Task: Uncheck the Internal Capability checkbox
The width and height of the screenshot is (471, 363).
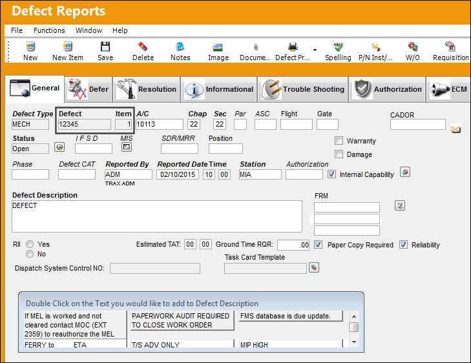Action: click(x=331, y=174)
